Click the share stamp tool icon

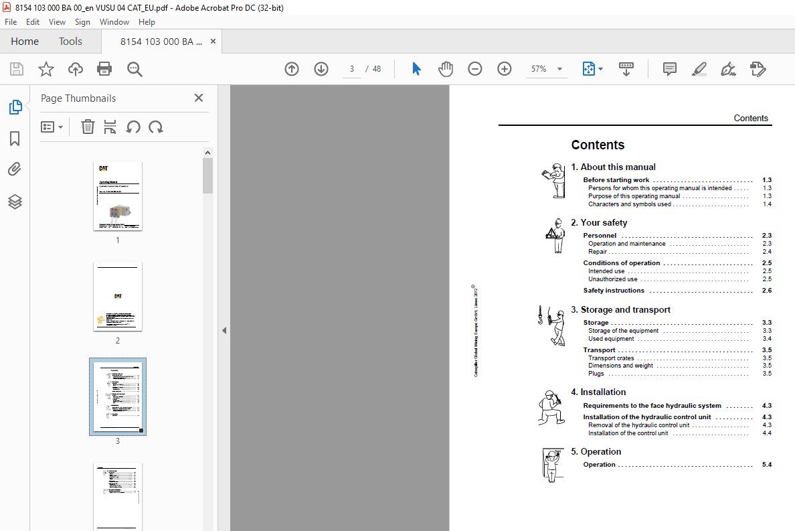[x=758, y=69]
